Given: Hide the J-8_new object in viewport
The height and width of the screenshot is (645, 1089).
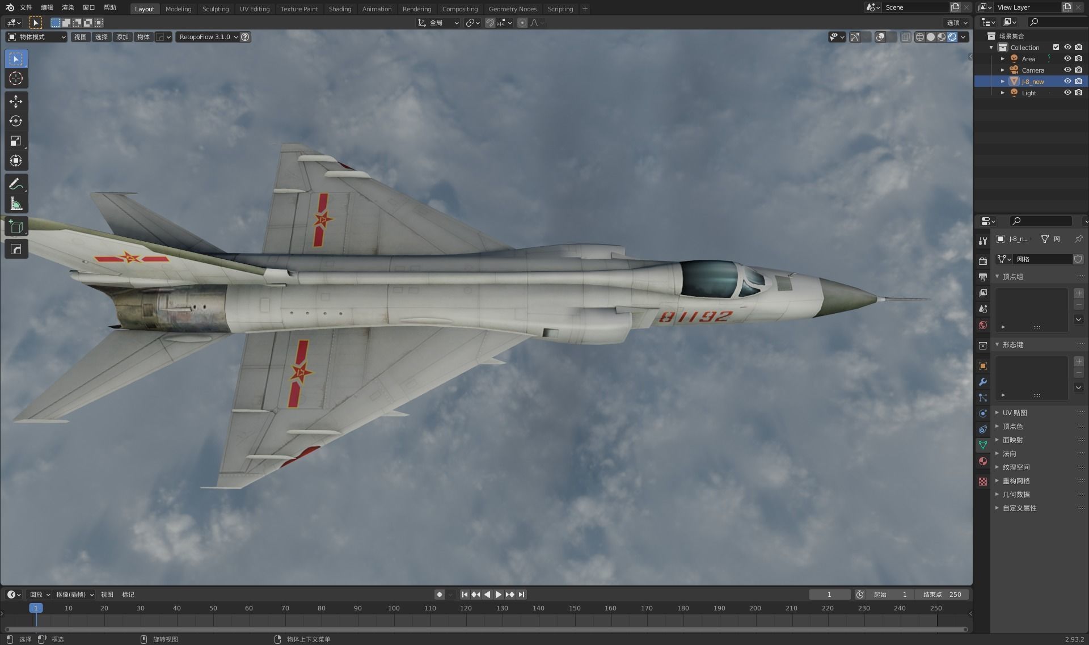Looking at the screenshot, I should pyautogui.click(x=1067, y=81).
